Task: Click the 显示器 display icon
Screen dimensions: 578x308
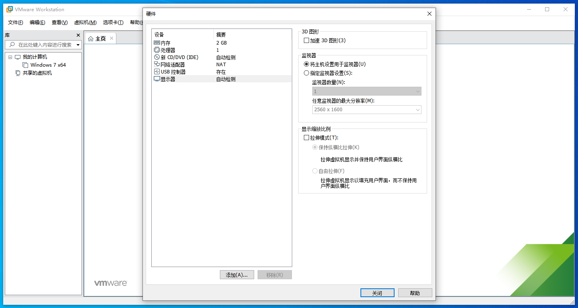Action: point(157,79)
